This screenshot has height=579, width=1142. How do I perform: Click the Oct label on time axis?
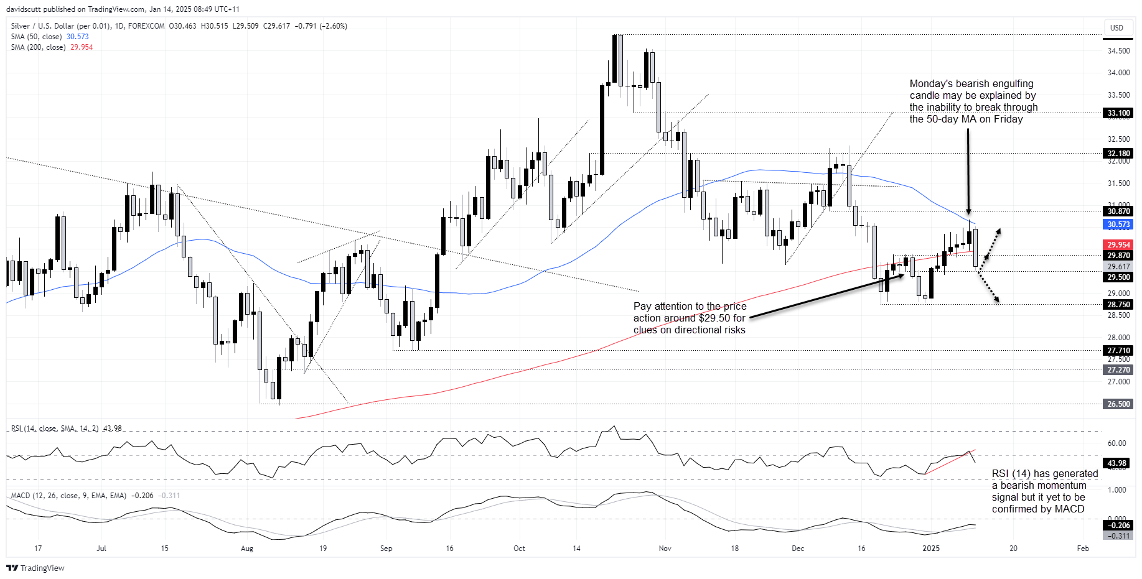519,549
